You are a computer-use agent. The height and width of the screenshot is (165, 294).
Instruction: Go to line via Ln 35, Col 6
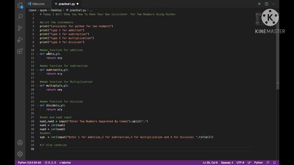coord(210,163)
